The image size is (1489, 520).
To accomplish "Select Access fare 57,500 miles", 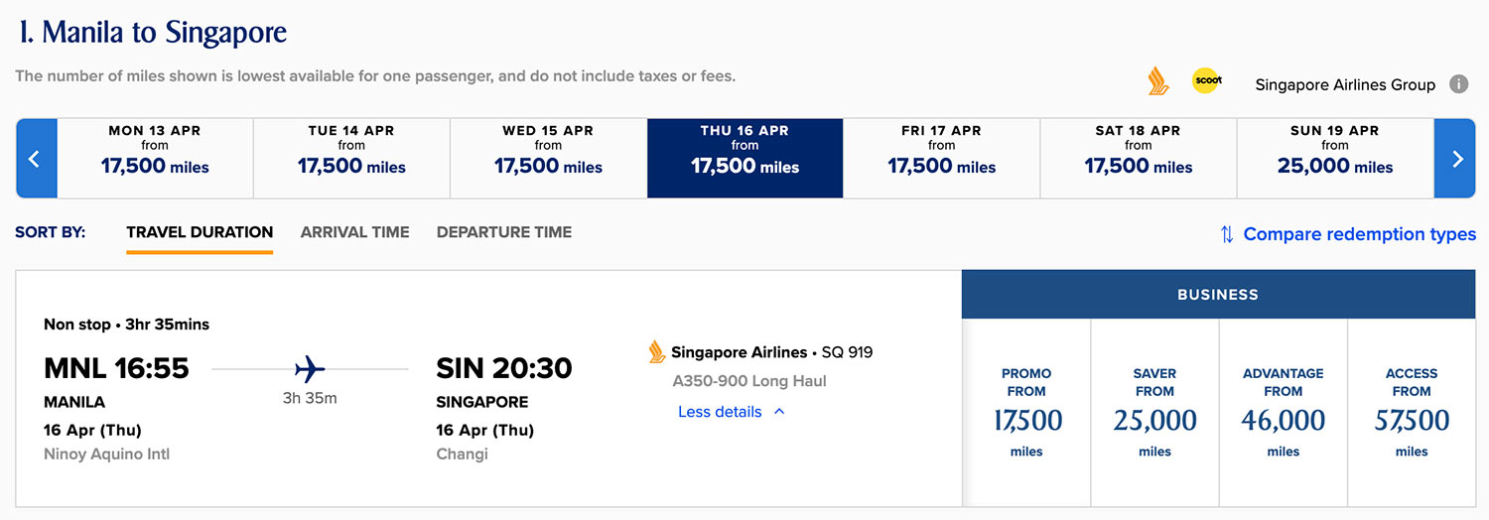I will (x=1412, y=413).
